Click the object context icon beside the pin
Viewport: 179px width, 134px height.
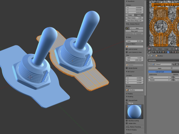(151, 56)
